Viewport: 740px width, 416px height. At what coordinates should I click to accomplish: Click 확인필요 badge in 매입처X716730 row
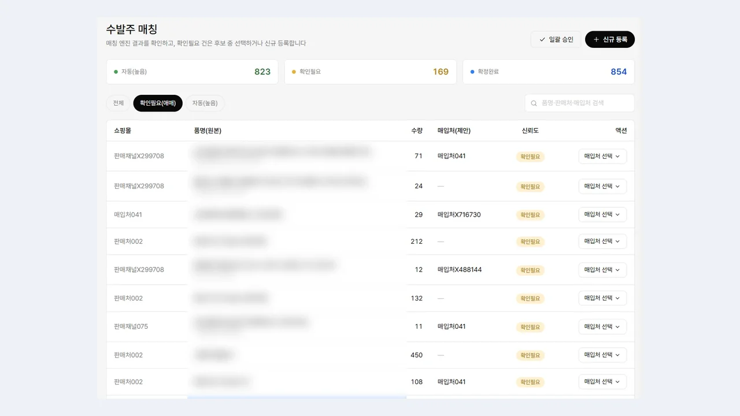click(530, 215)
